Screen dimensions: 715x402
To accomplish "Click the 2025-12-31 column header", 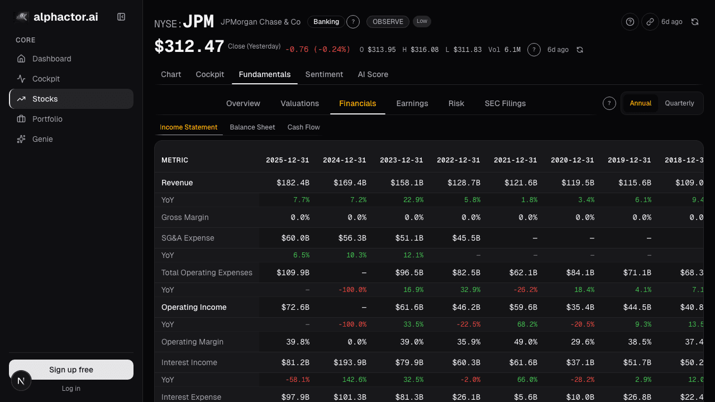I will [287, 160].
